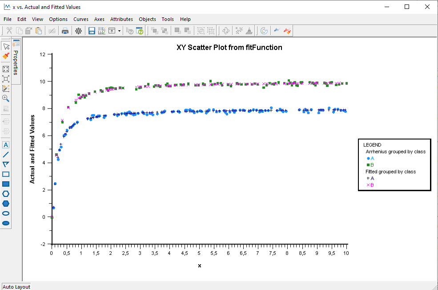The width and height of the screenshot is (438, 290).
Task: Select the filled ellipse tool
Action: coord(6,223)
